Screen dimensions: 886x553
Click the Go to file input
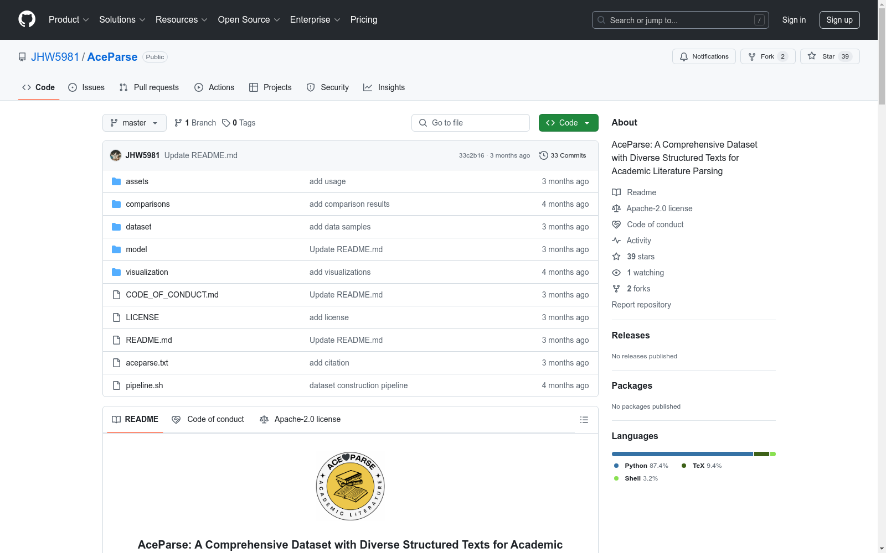[471, 123]
